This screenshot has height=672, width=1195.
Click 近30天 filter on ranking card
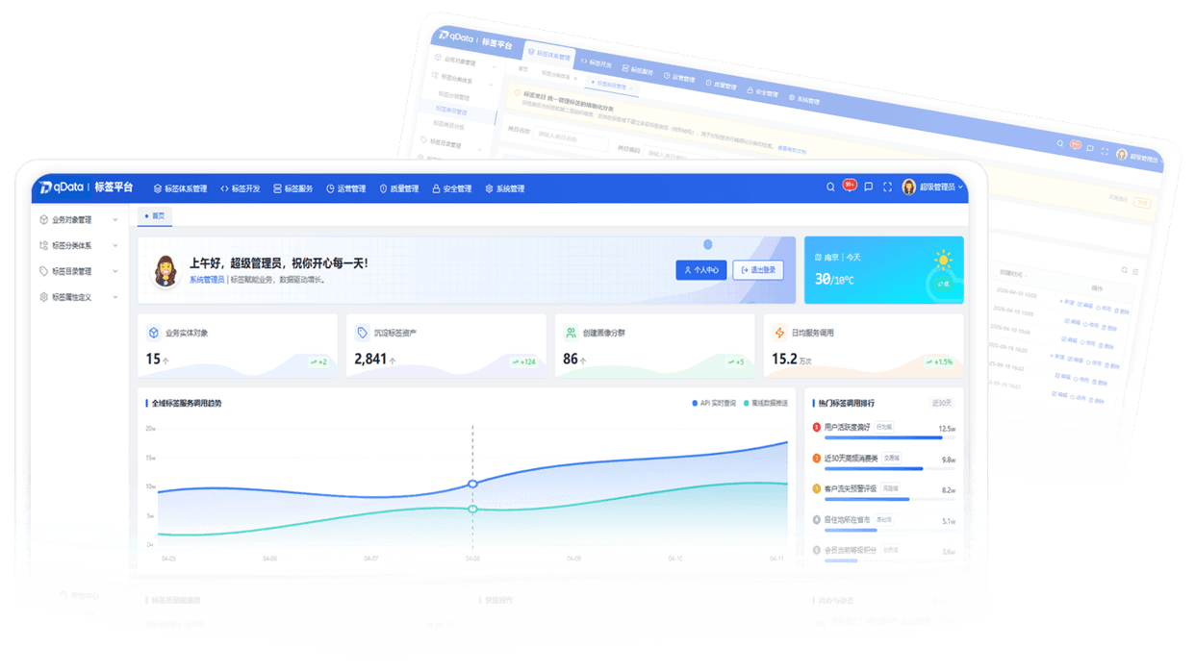click(942, 404)
